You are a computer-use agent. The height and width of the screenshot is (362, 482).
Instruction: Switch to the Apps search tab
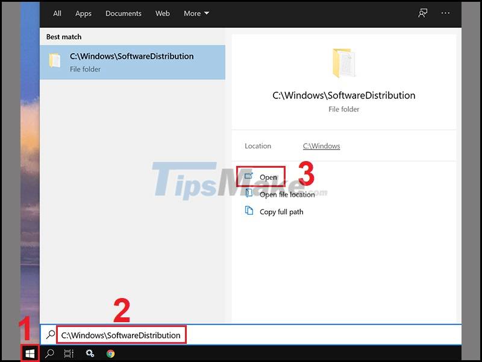[x=83, y=13]
